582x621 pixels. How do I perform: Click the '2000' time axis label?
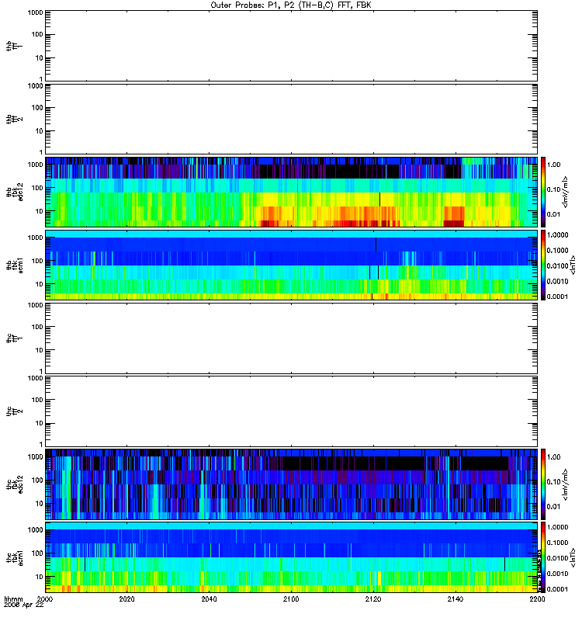45,598
